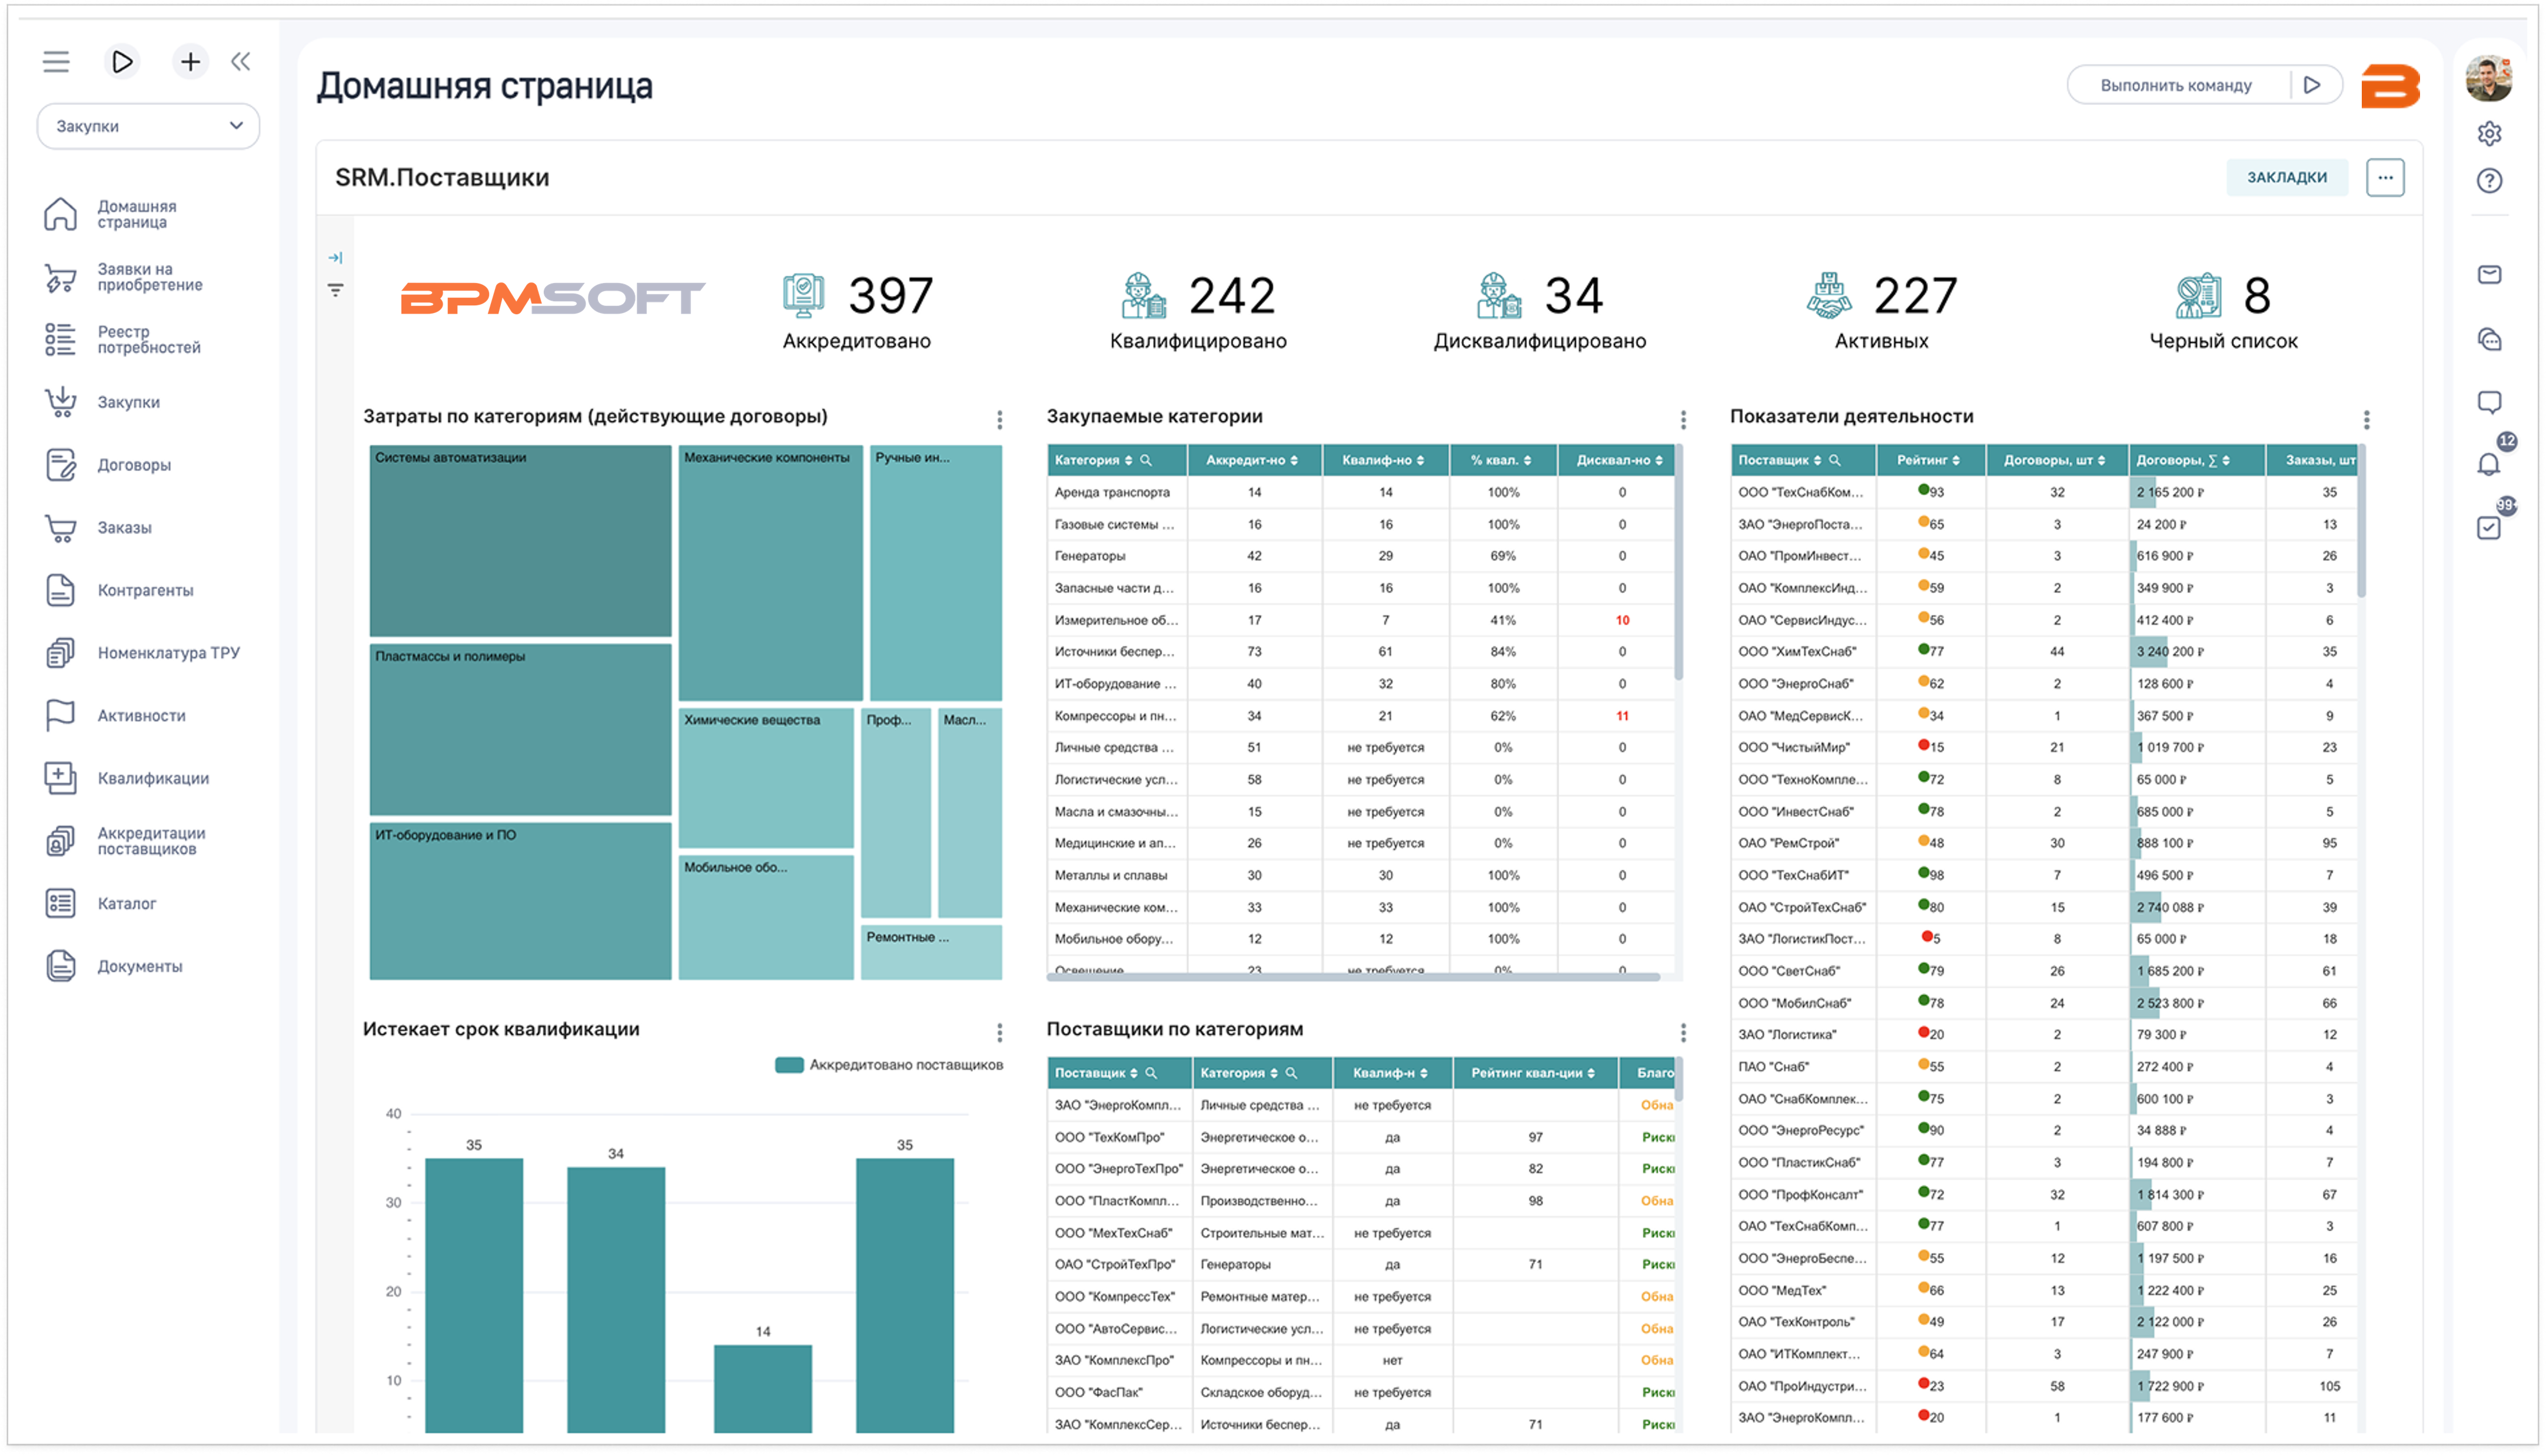Click the run process play icon

pyautogui.click(x=122, y=62)
